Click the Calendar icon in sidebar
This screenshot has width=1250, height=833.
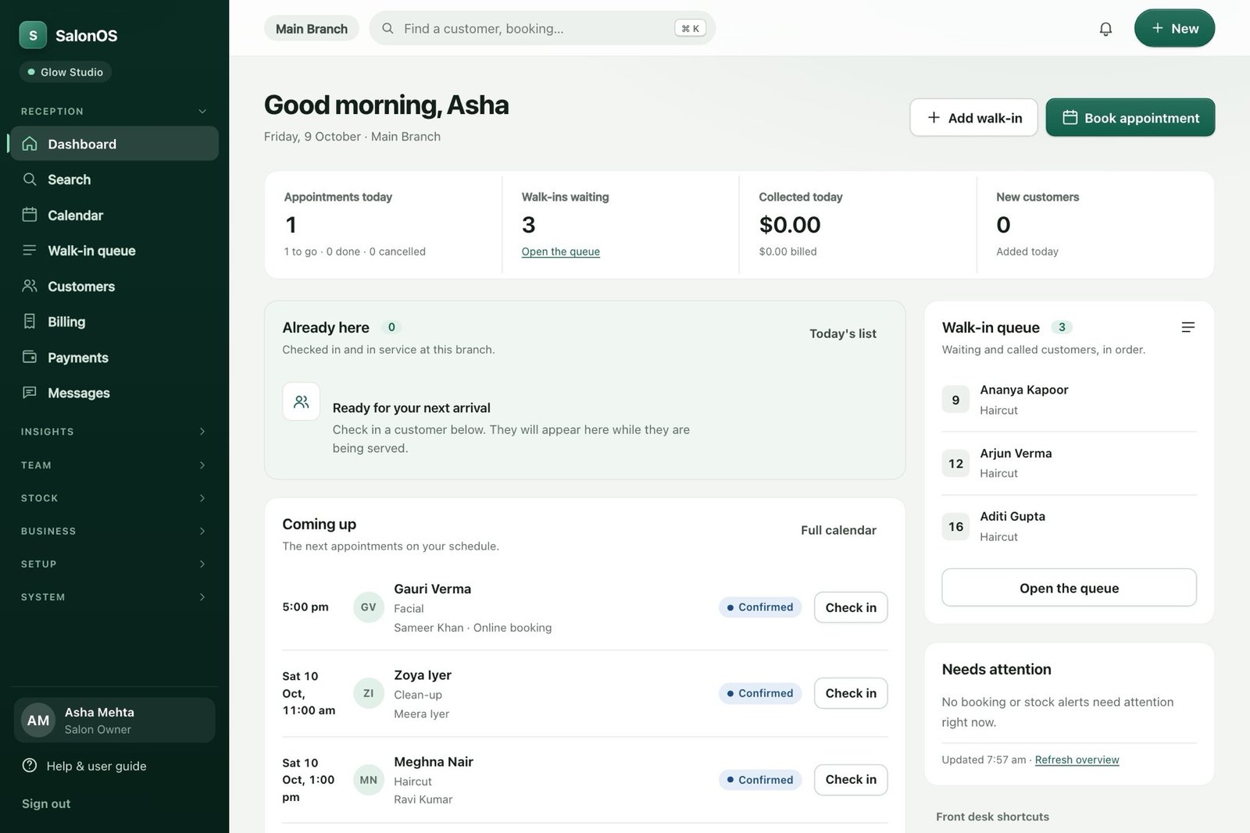click(x=30, y=215)
